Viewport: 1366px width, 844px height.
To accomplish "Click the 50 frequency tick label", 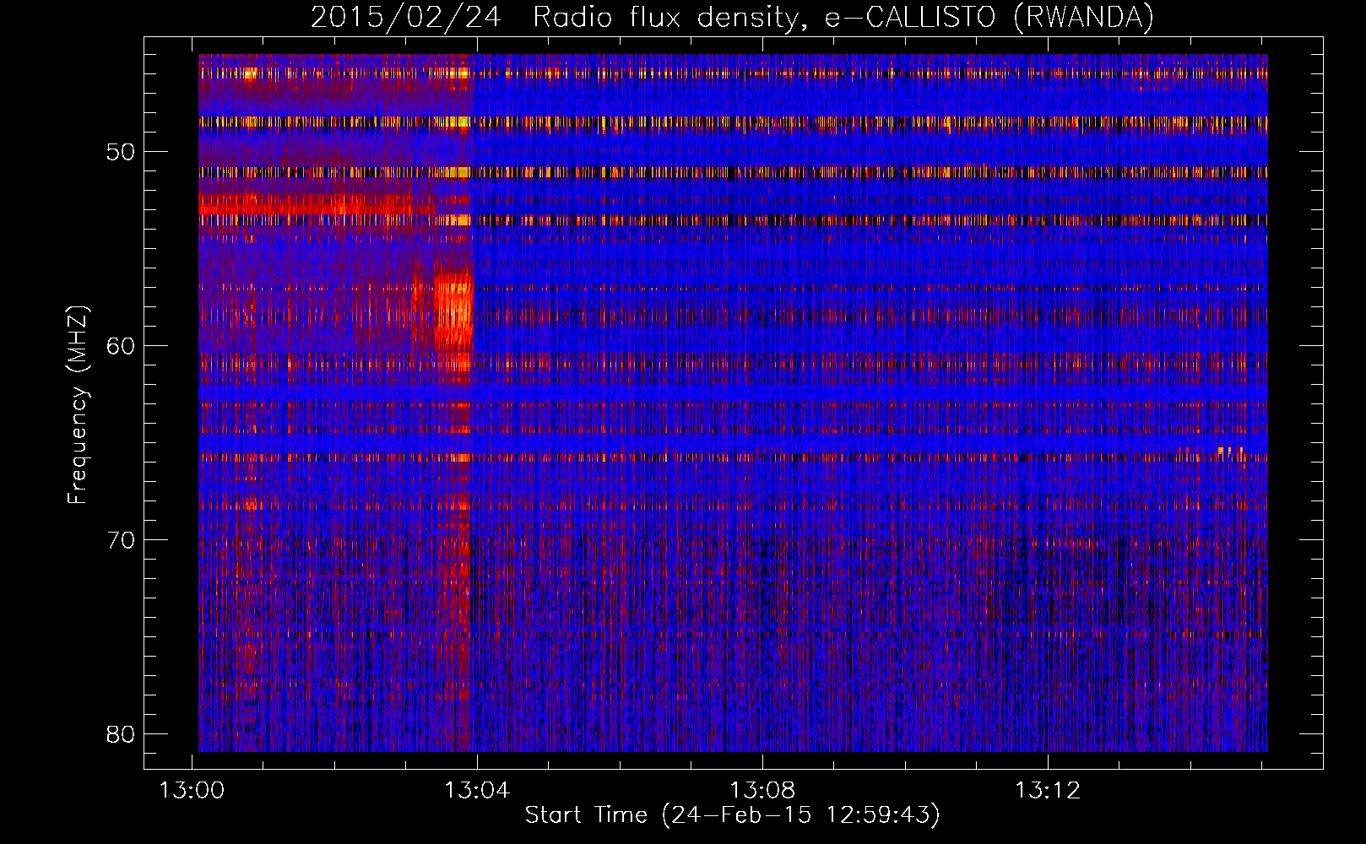I will 121,153.
